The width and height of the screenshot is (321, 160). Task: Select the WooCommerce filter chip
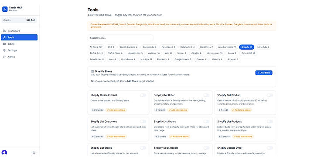pos(227,47)
